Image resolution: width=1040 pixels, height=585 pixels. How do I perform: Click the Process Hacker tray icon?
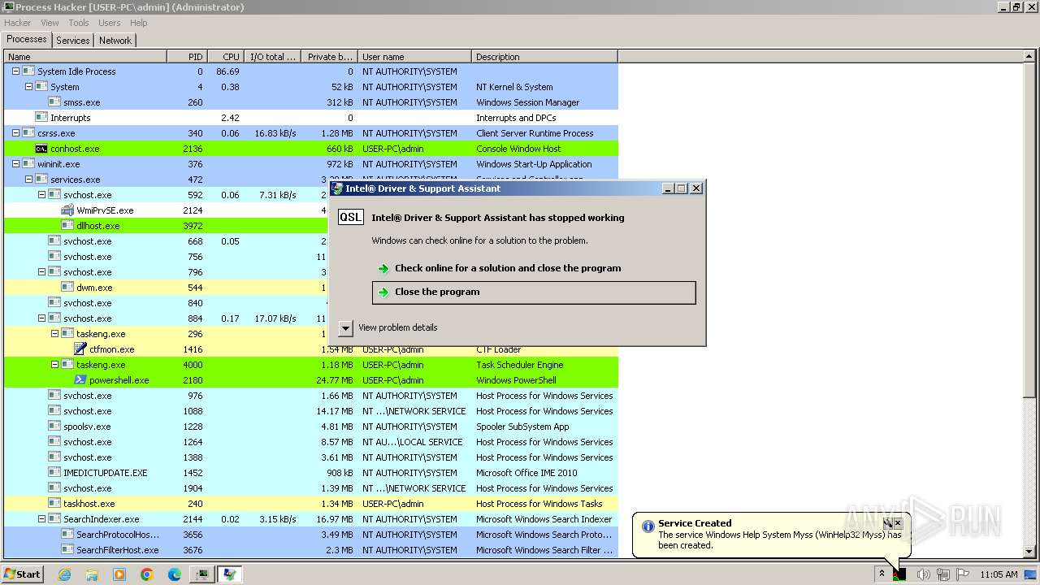click(x=899, y=574)
